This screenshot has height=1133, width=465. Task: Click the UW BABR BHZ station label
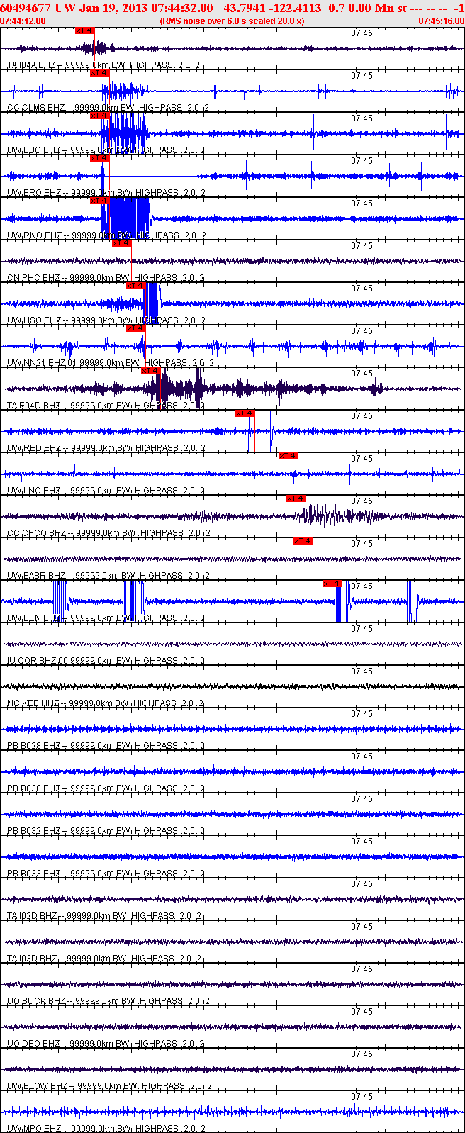(x=36, y=576)
